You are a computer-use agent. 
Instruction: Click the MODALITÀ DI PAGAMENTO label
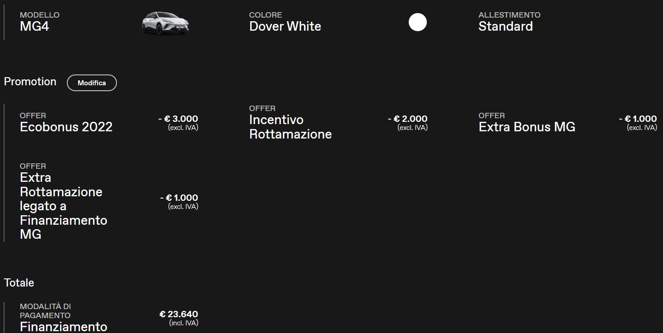point(45,311)
